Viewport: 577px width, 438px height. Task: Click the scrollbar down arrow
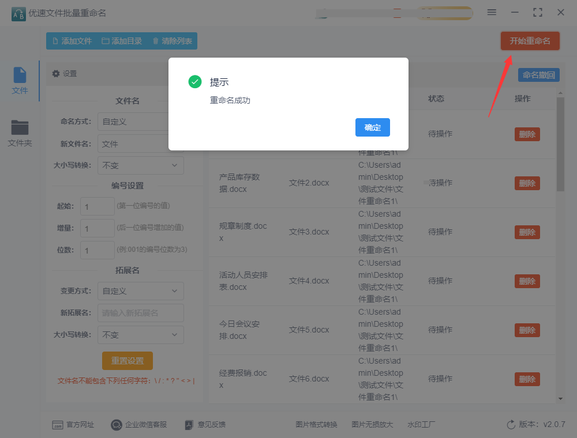click(x=560, y=398)
